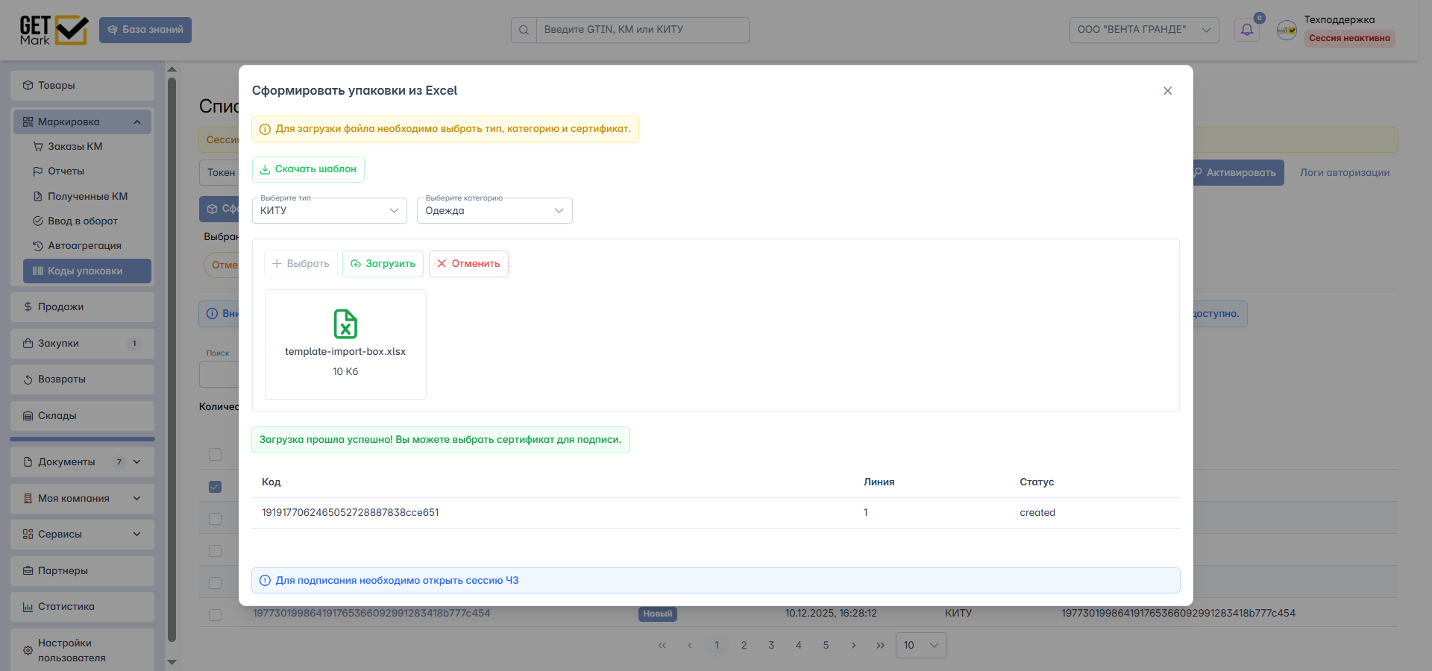The image size is (1432, 671).
Task: Go to page 5 in pagination
Action: (x=826, y=646)
